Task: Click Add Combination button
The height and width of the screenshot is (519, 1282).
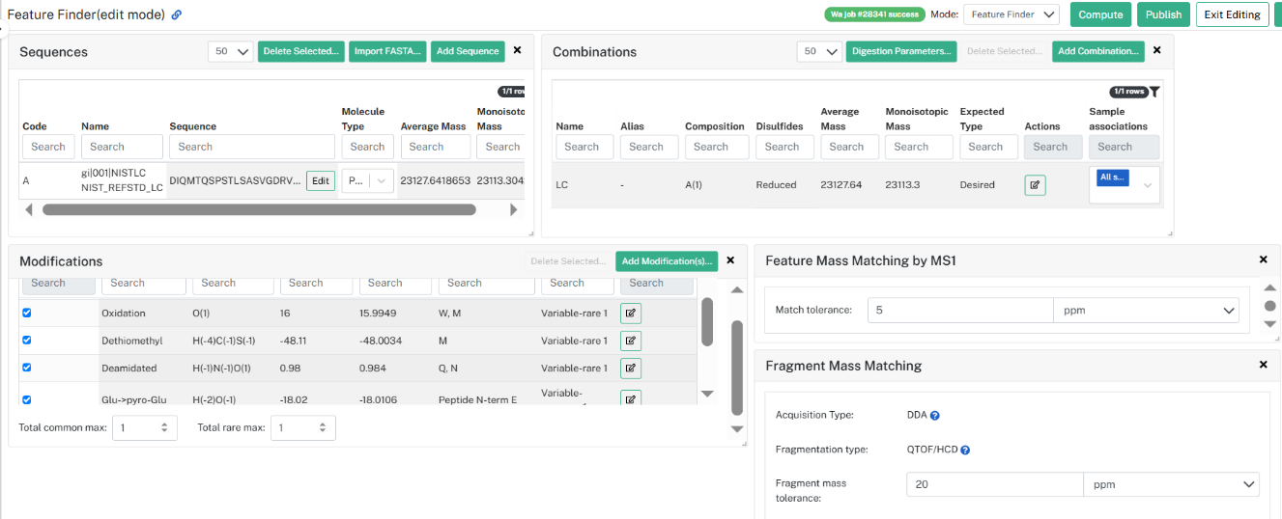Action: coord(1098,51)
